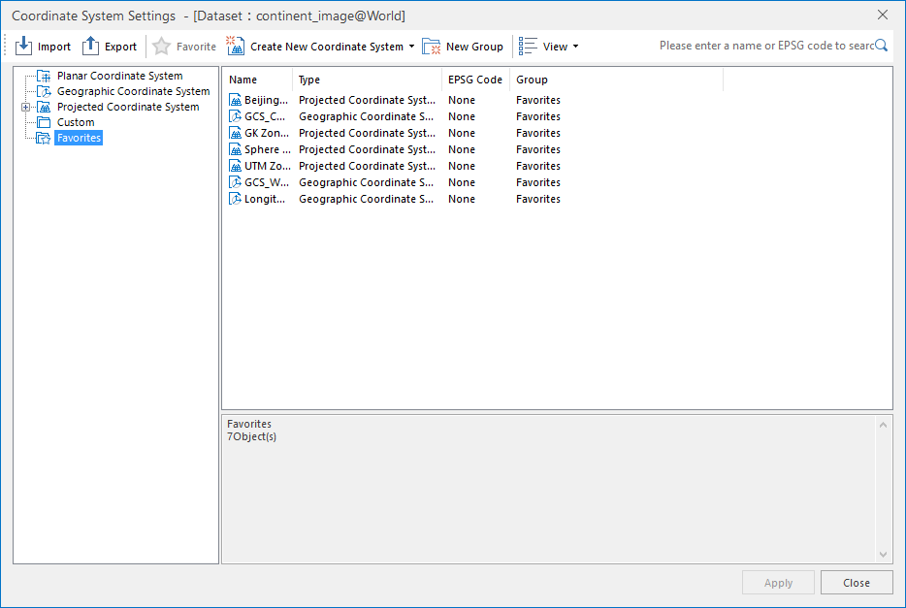The height and width of the screenshot is (608, 906).
Task: Click the Import toolbar icon
Action: click(24, 46)
